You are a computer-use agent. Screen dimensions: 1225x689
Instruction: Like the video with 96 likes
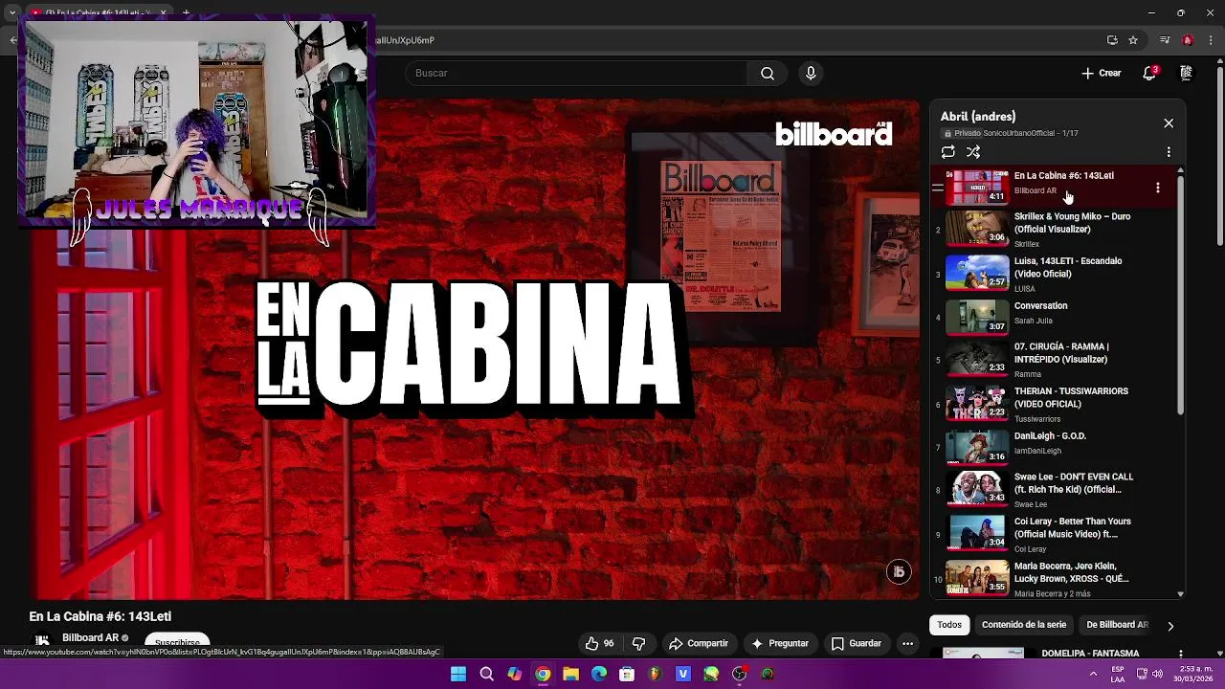point(600,643)
